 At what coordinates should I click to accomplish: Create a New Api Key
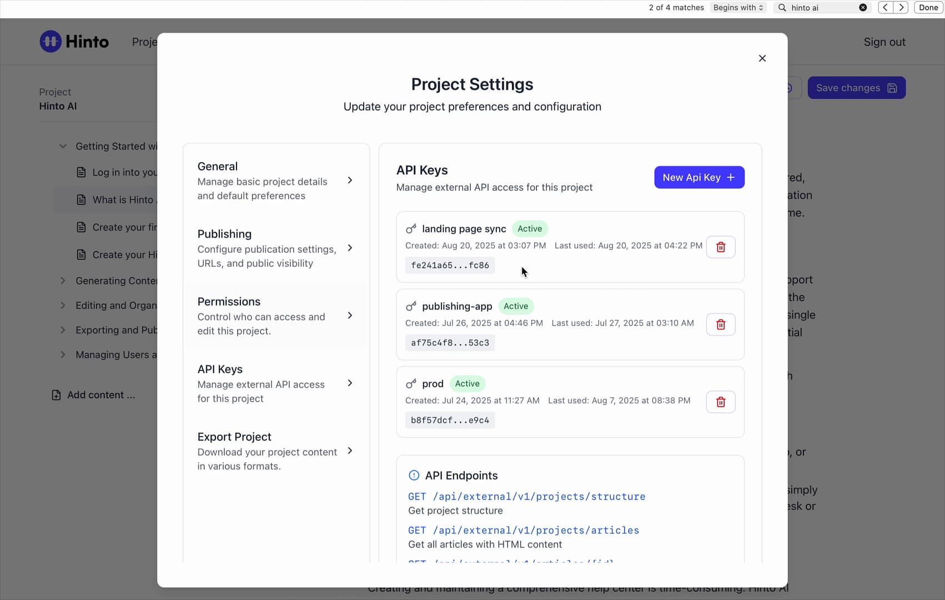pyautogui.click(x=699, y=177)
